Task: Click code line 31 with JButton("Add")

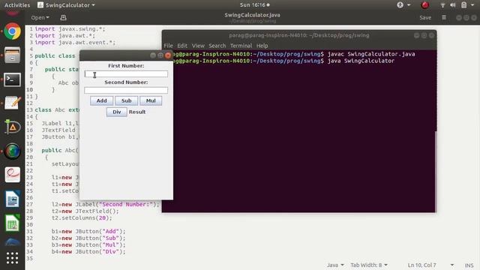Action: [88, 232]
